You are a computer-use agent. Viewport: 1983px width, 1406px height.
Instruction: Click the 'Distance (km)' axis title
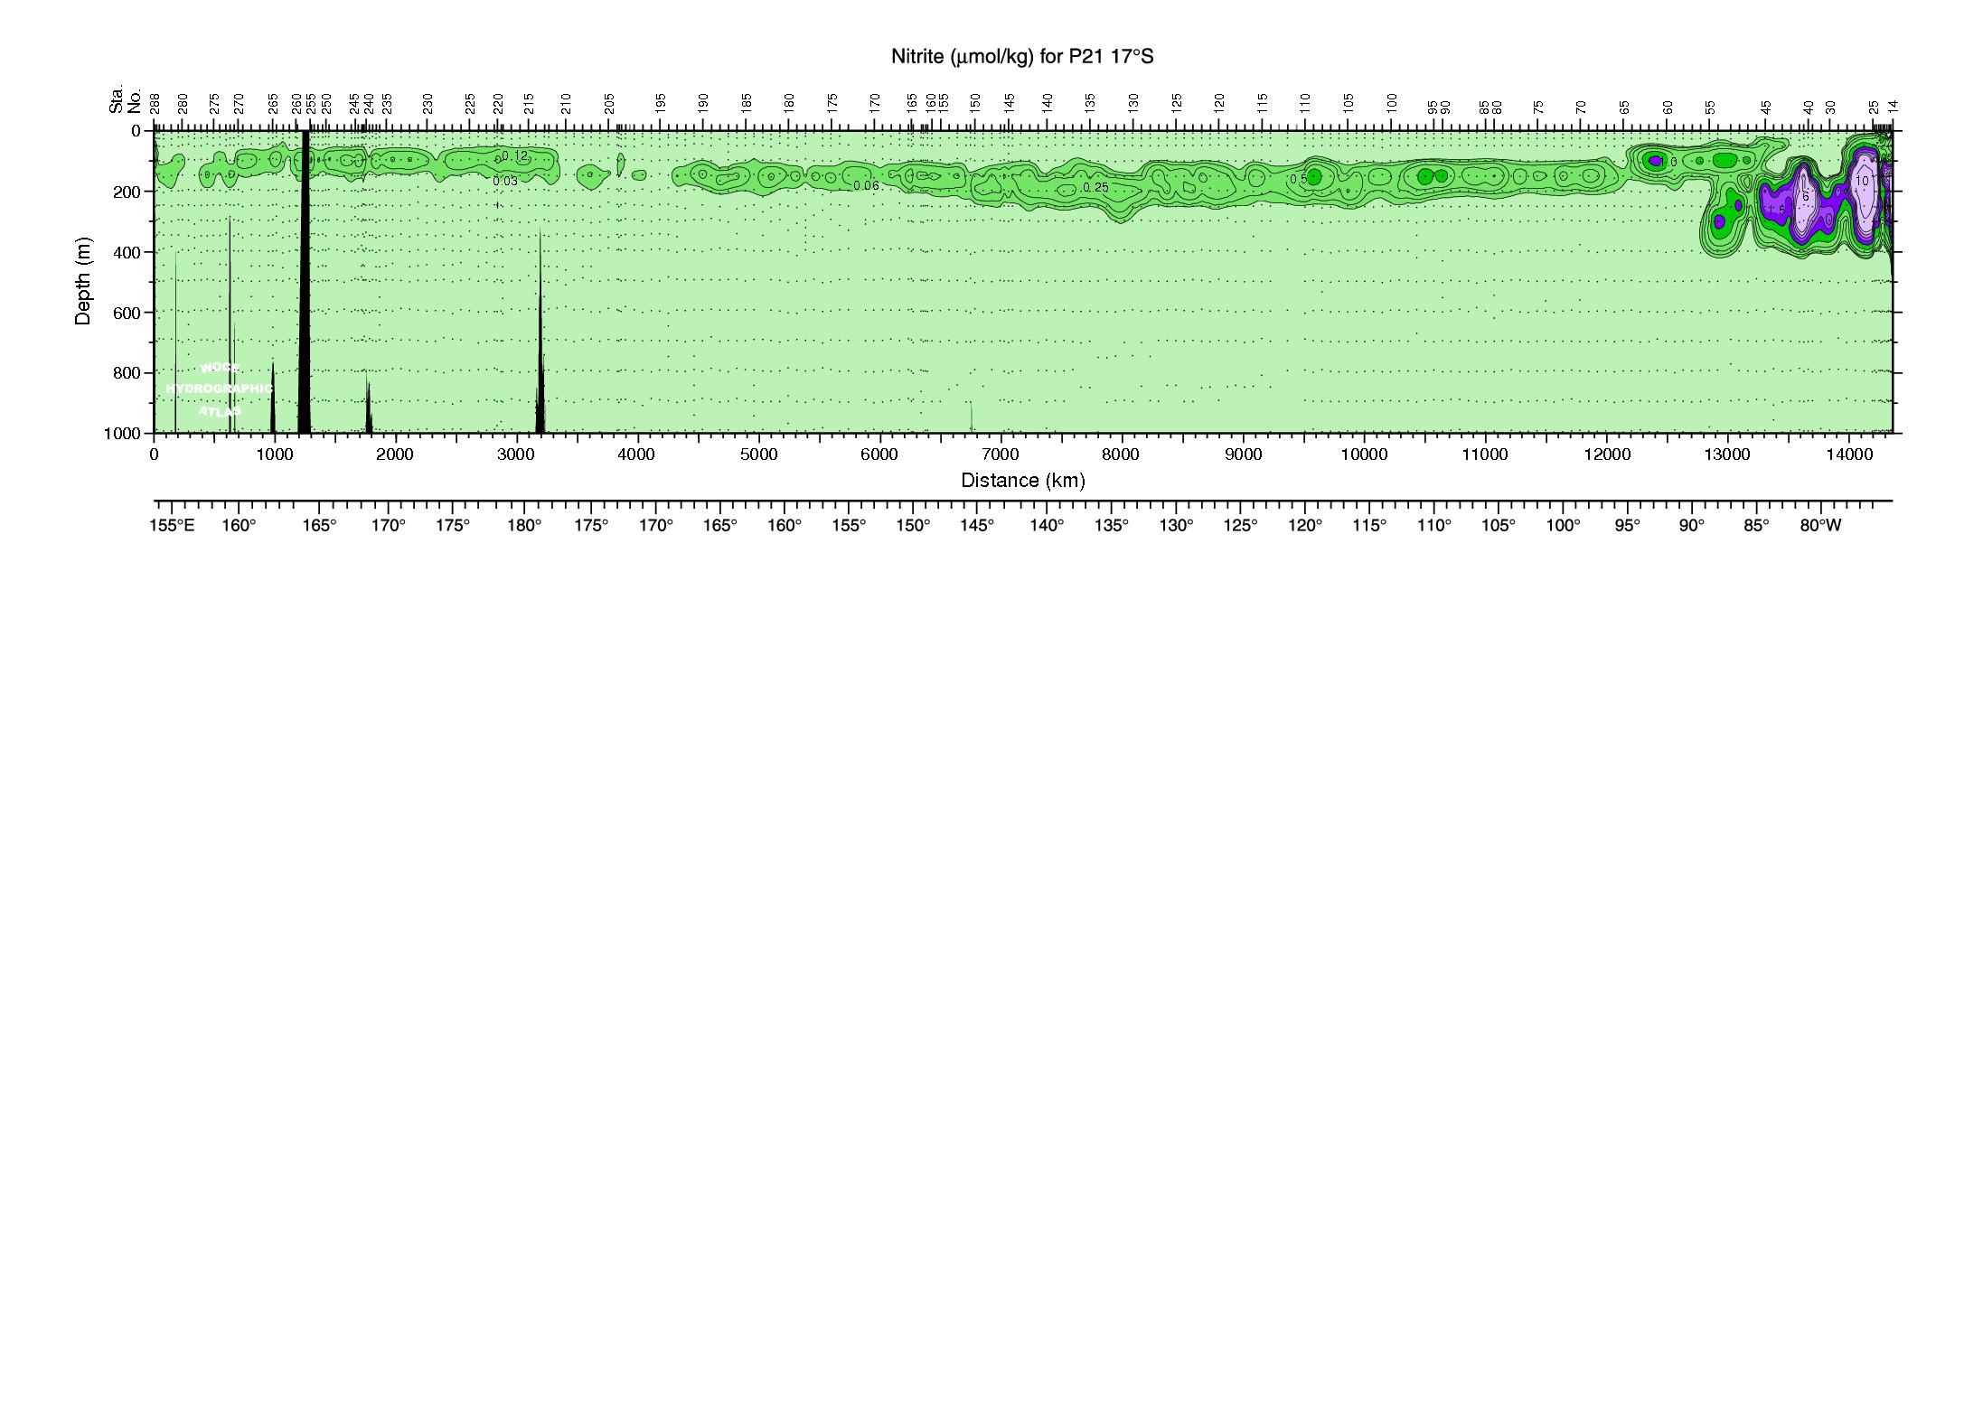1023,481
